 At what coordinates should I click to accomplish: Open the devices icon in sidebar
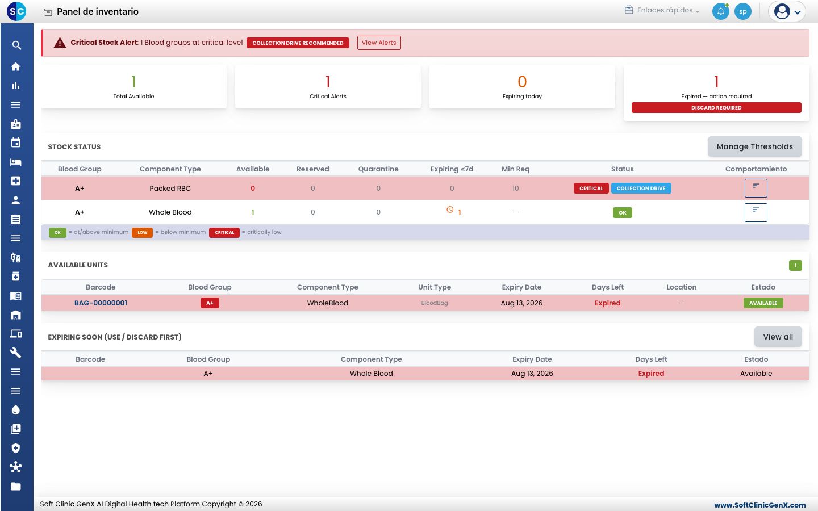[16, 333]
